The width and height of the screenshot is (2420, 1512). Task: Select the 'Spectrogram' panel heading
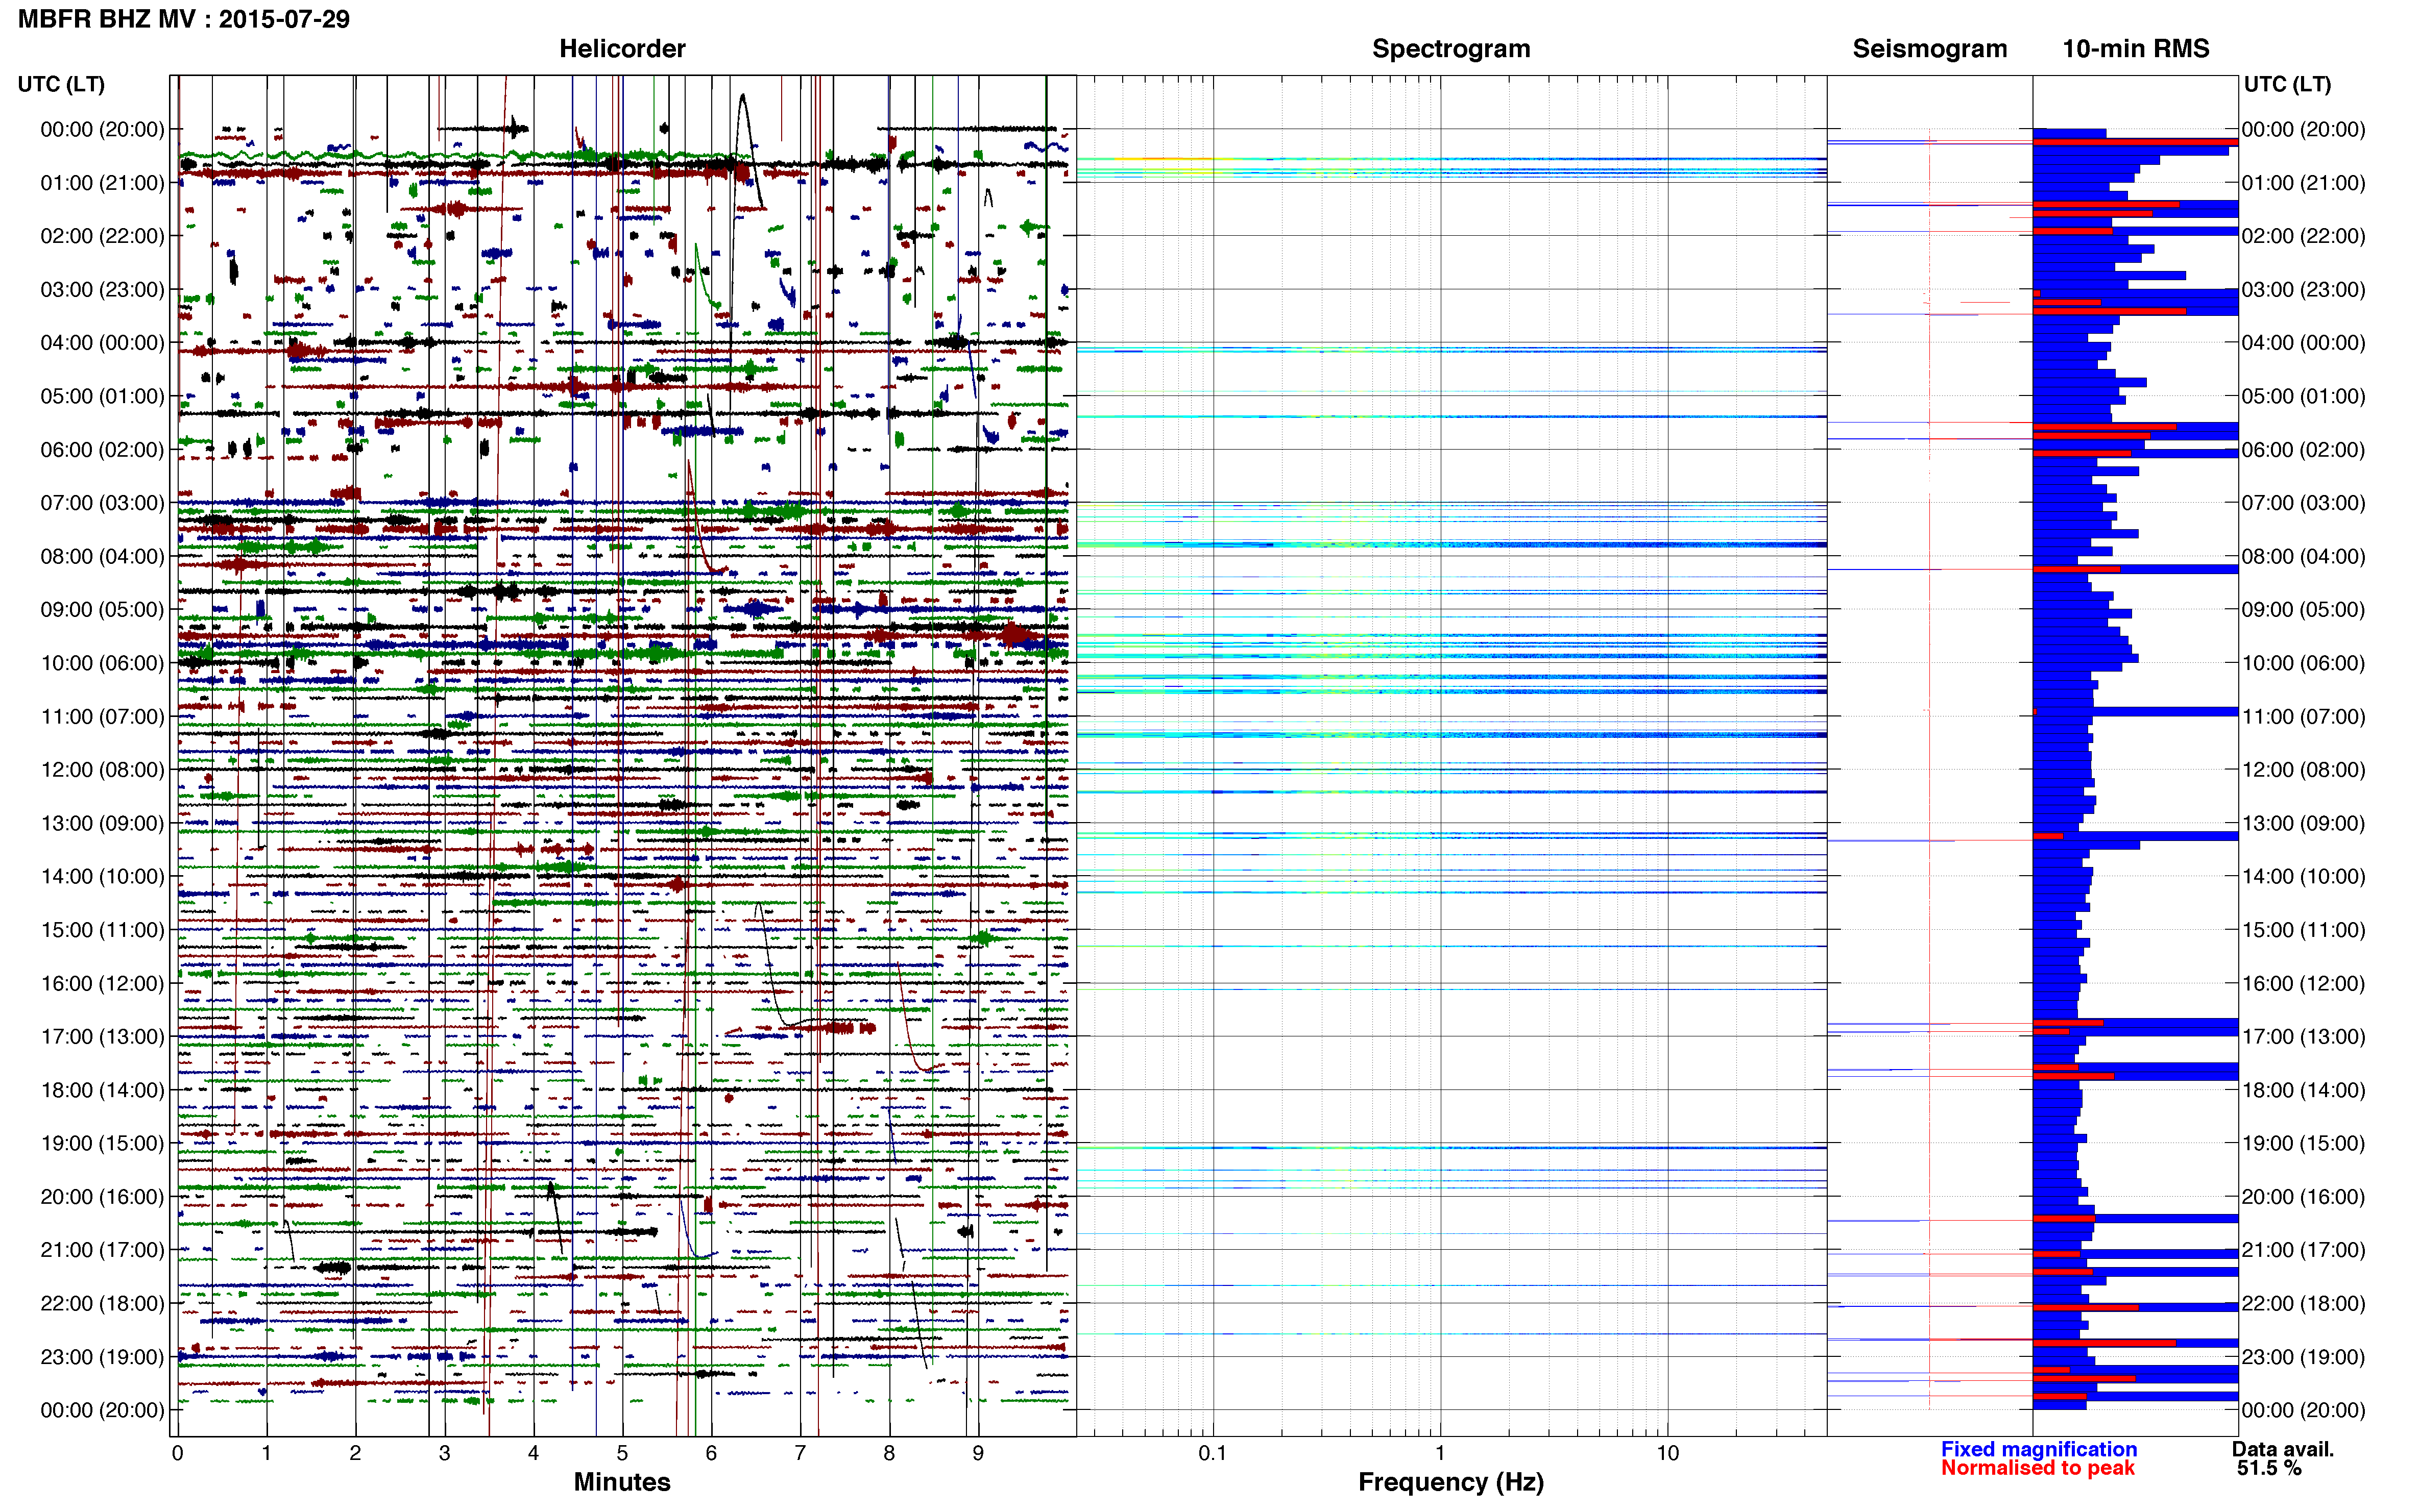[1450, 49]
